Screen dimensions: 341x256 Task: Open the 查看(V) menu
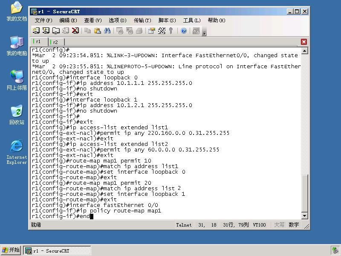93,20
